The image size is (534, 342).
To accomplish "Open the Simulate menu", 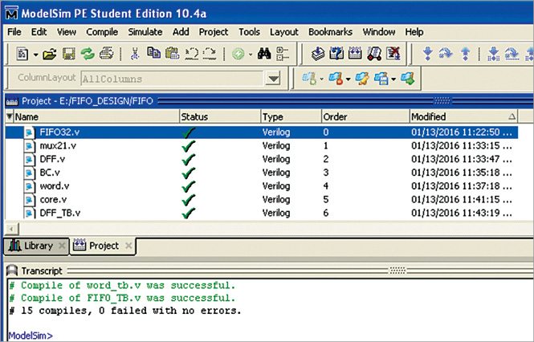I will click(x=145, y=31).
